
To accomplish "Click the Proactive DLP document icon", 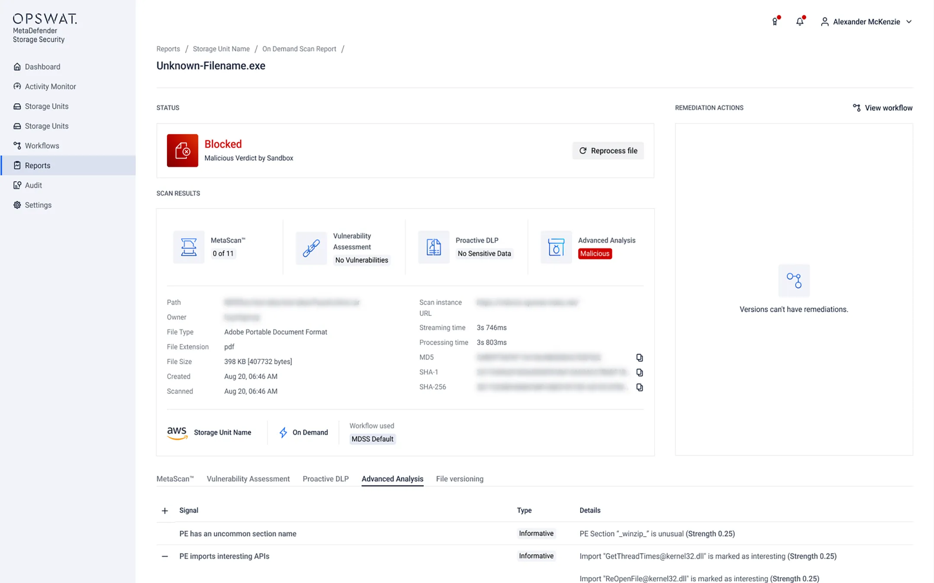I will pyautogui.click(x=433, y=247).
